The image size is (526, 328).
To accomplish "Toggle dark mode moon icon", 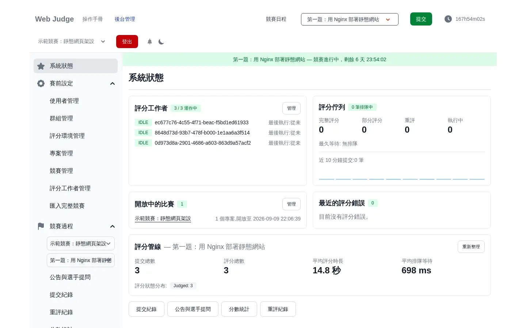I will (161, 42).
